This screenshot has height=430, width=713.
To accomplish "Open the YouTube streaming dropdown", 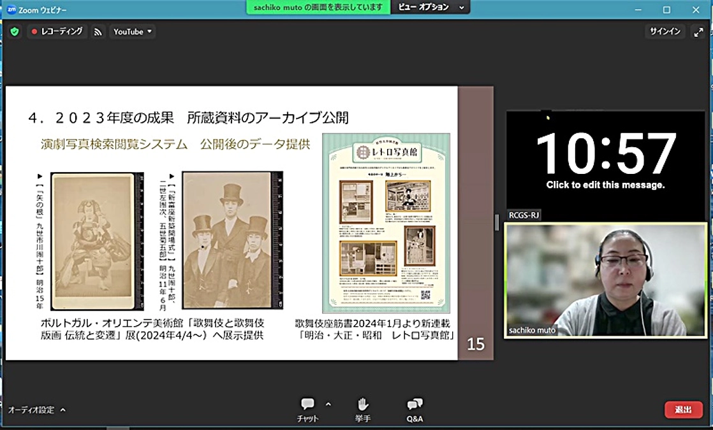I will 131,31.
